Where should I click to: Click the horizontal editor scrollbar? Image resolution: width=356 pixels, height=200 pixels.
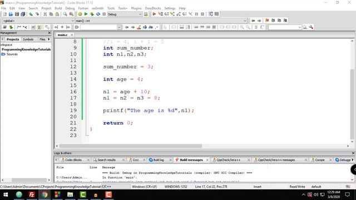point(130,146)
